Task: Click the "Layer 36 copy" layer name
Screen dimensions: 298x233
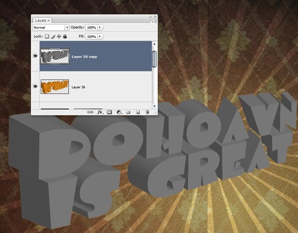Action: 84,57
